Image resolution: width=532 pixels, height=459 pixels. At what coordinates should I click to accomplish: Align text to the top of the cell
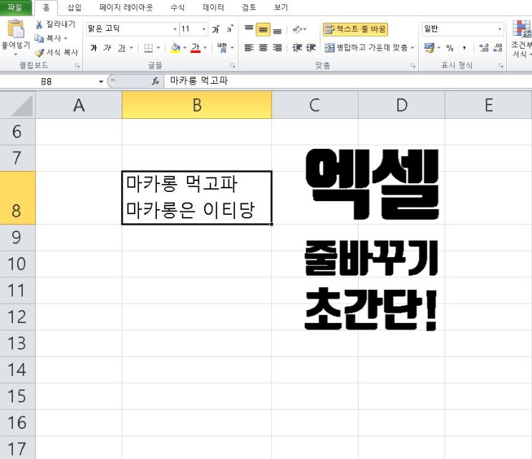(x=249, y=29)
